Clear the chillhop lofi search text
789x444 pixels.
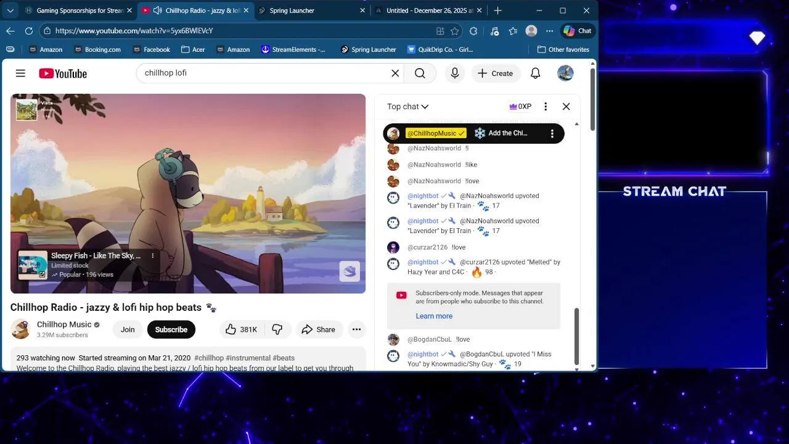tap(395, 73)
